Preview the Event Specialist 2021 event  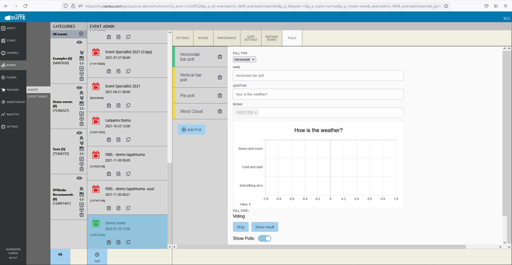coord(118,106)
